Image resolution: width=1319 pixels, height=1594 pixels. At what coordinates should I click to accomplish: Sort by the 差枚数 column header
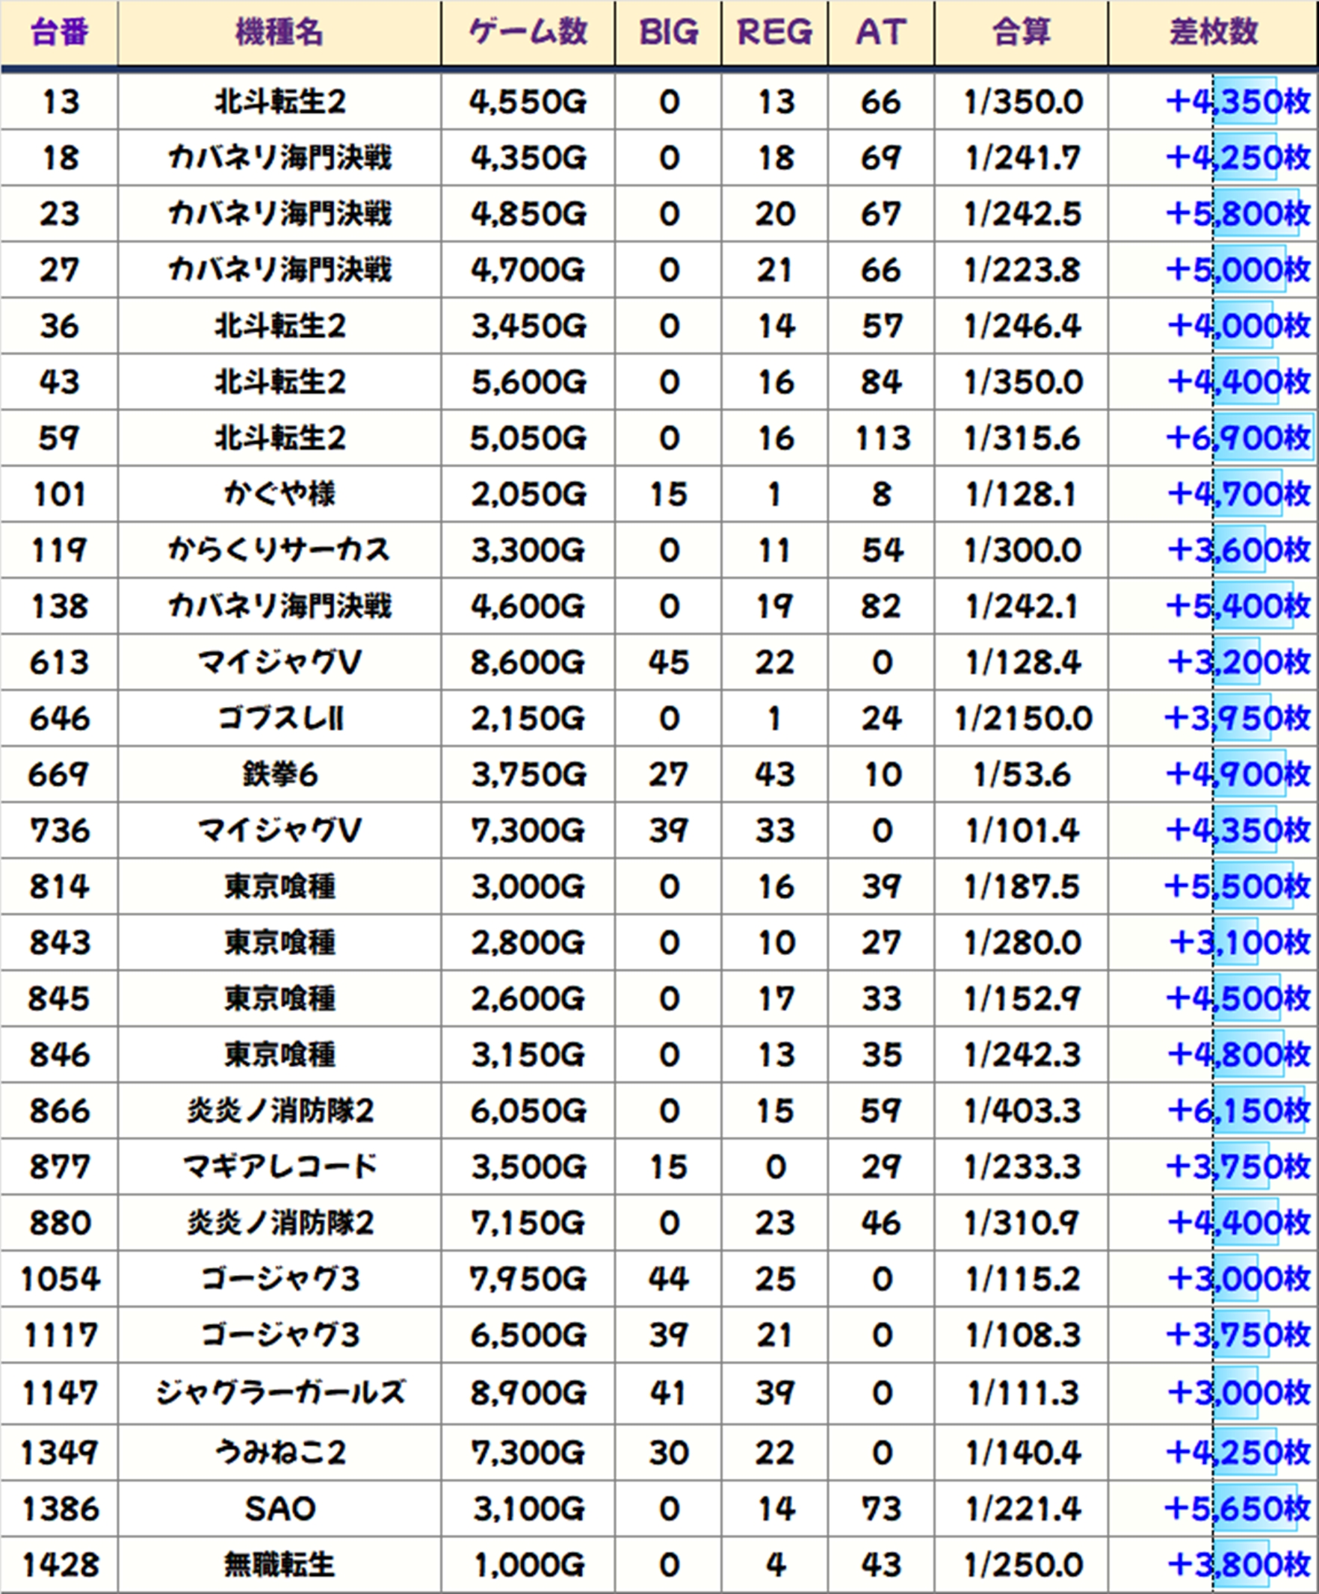point(1213,33)
